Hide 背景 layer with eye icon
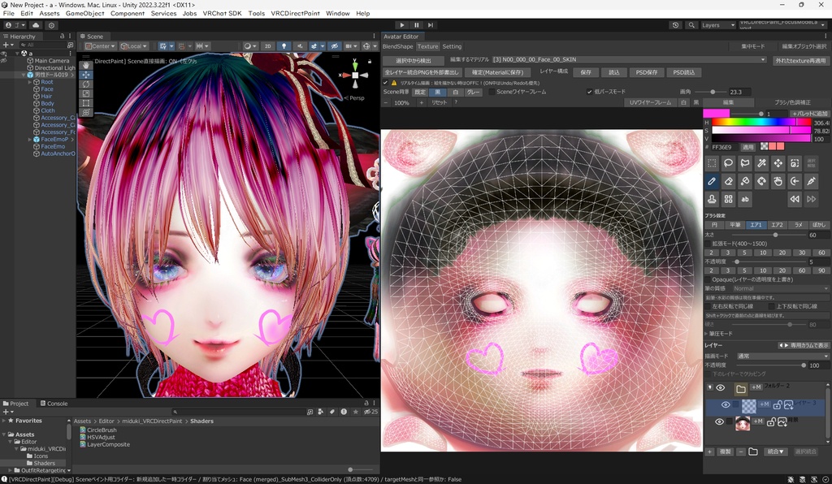This screenshot has height=484, width=832. [x=720, y=422]
